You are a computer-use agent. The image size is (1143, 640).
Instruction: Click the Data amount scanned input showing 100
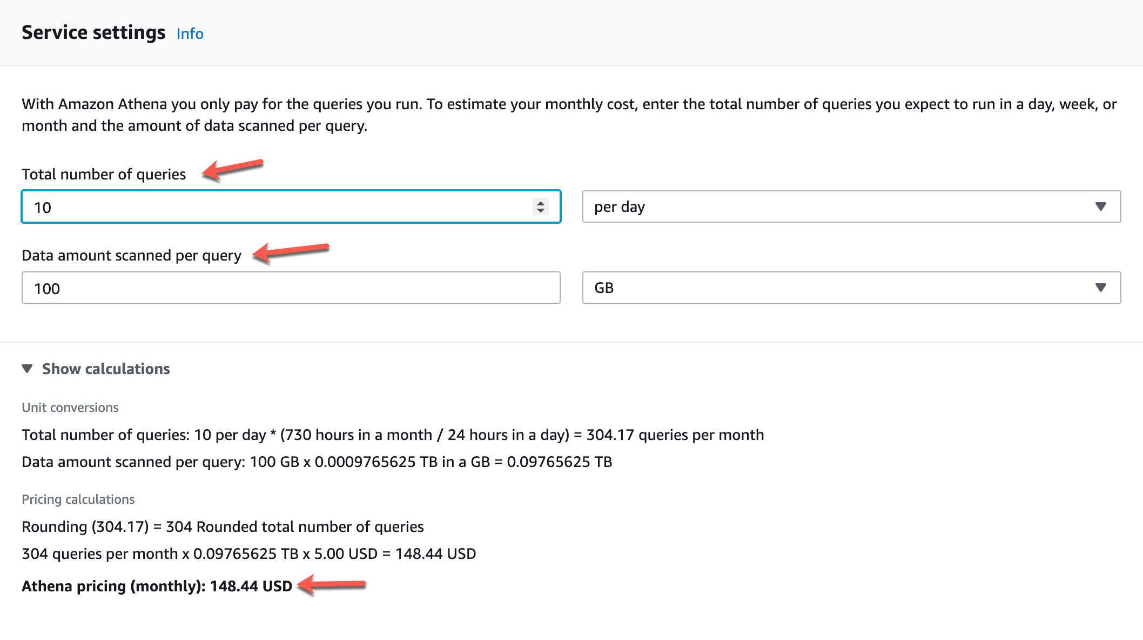(x=291, y=288)
